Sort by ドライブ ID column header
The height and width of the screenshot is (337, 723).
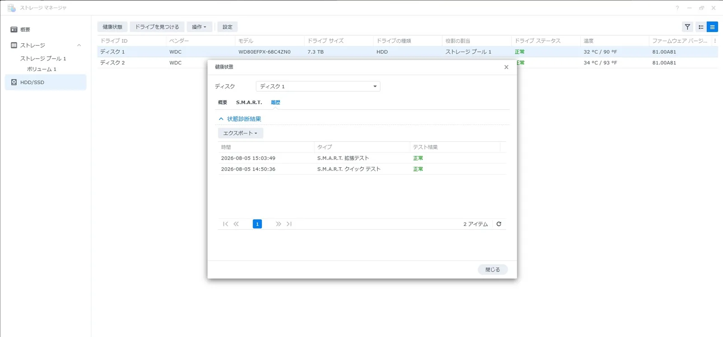pyautogui.click(x=131, y=41)
